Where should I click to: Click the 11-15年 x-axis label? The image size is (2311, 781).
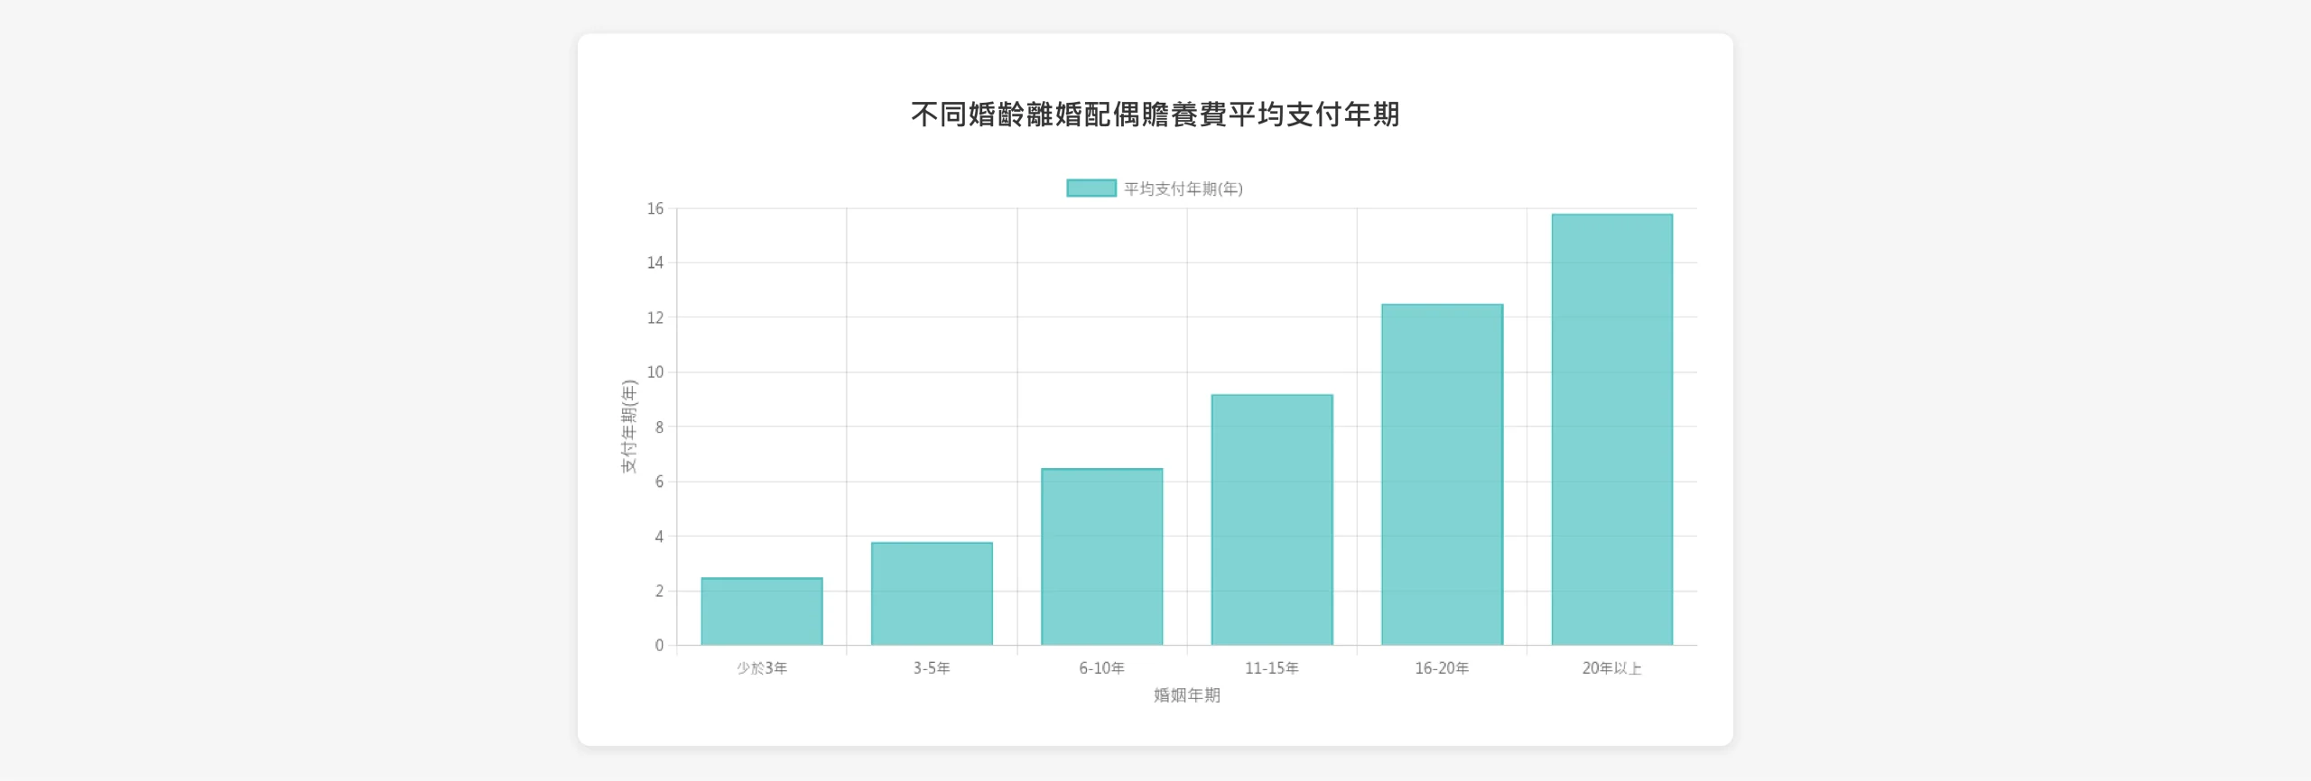click(1271, 668)
